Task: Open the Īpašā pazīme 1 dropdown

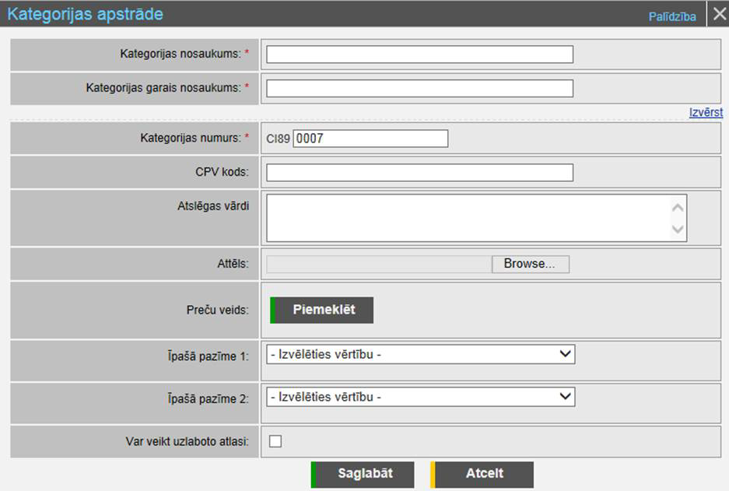Action: coord(420,355)
